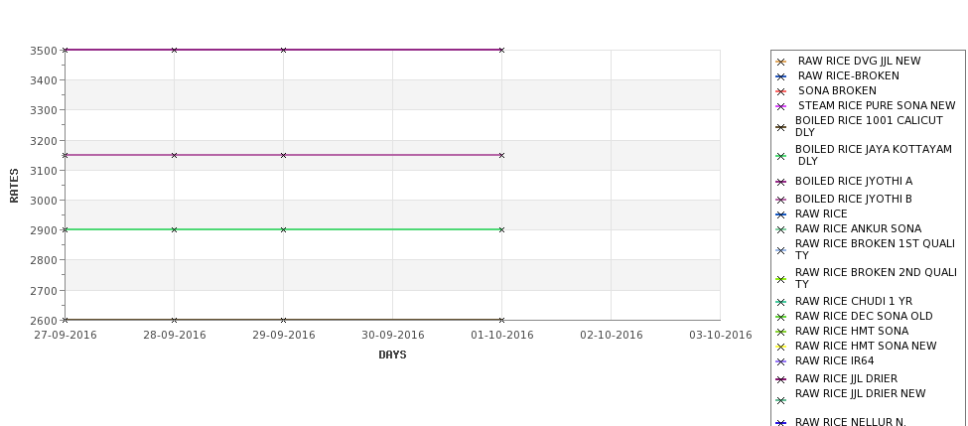Screen dimensions: 968x426
Task: Click the BOILED RICE JYOTHI A legend marker
Action: coord(781,182)
